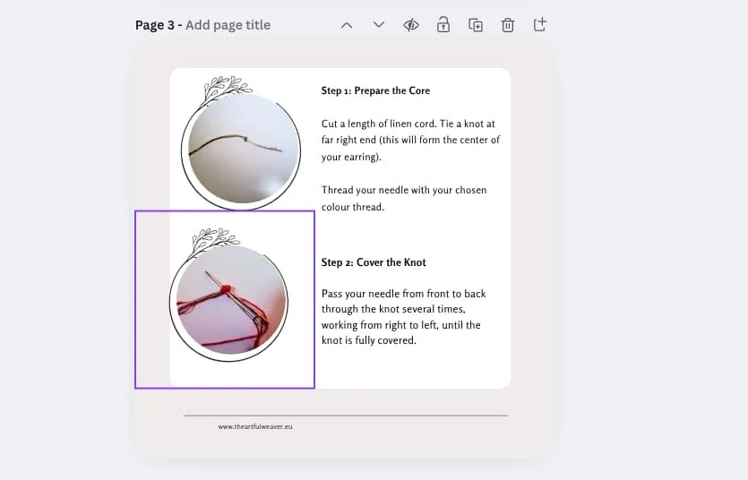Move page 3 up with arrow
Screen dimensions: 748x480
click(347, 25)
